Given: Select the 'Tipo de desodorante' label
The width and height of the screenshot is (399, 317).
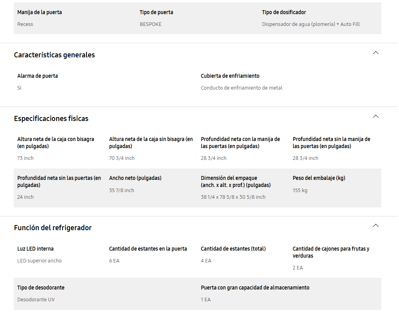Looking at the screenshot, I should click(x=41, y=288).
